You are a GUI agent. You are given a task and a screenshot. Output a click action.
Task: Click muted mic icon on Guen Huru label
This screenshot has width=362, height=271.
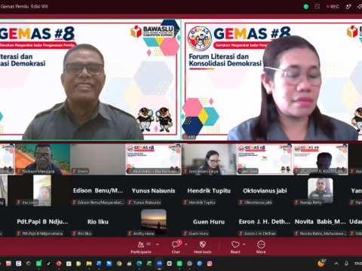tap(186, 233)
